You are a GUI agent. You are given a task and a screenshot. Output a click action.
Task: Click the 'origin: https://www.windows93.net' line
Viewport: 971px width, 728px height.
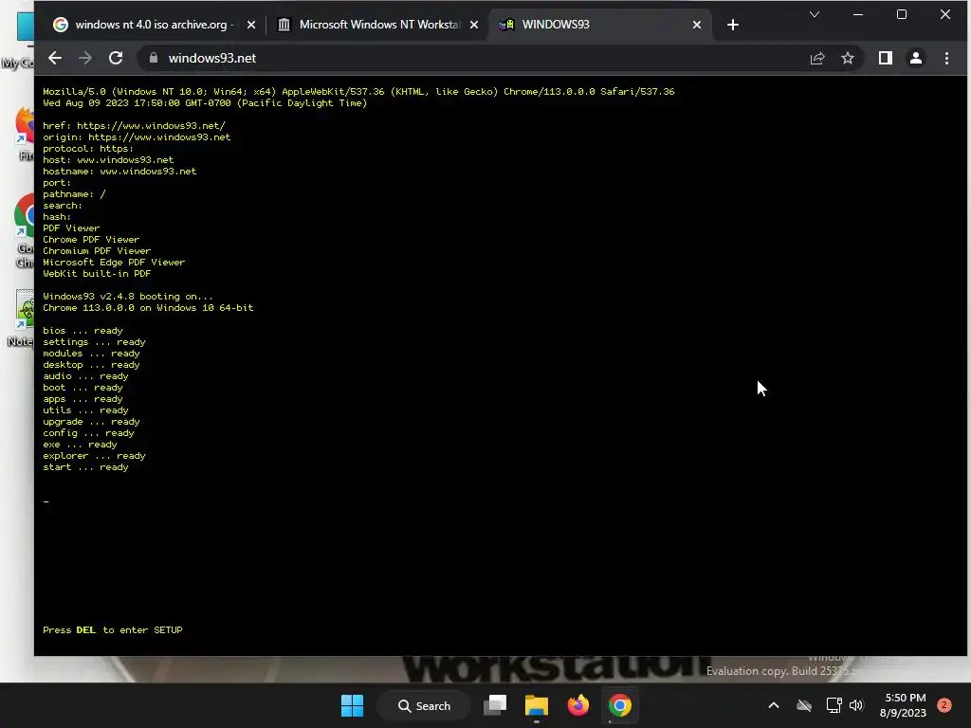137,137
